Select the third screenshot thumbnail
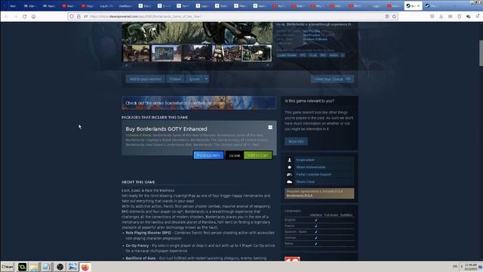 197,53
